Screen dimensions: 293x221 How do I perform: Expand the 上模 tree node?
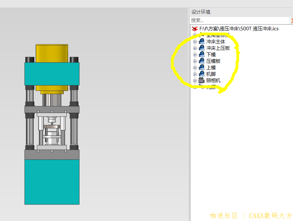click(195, 68)
